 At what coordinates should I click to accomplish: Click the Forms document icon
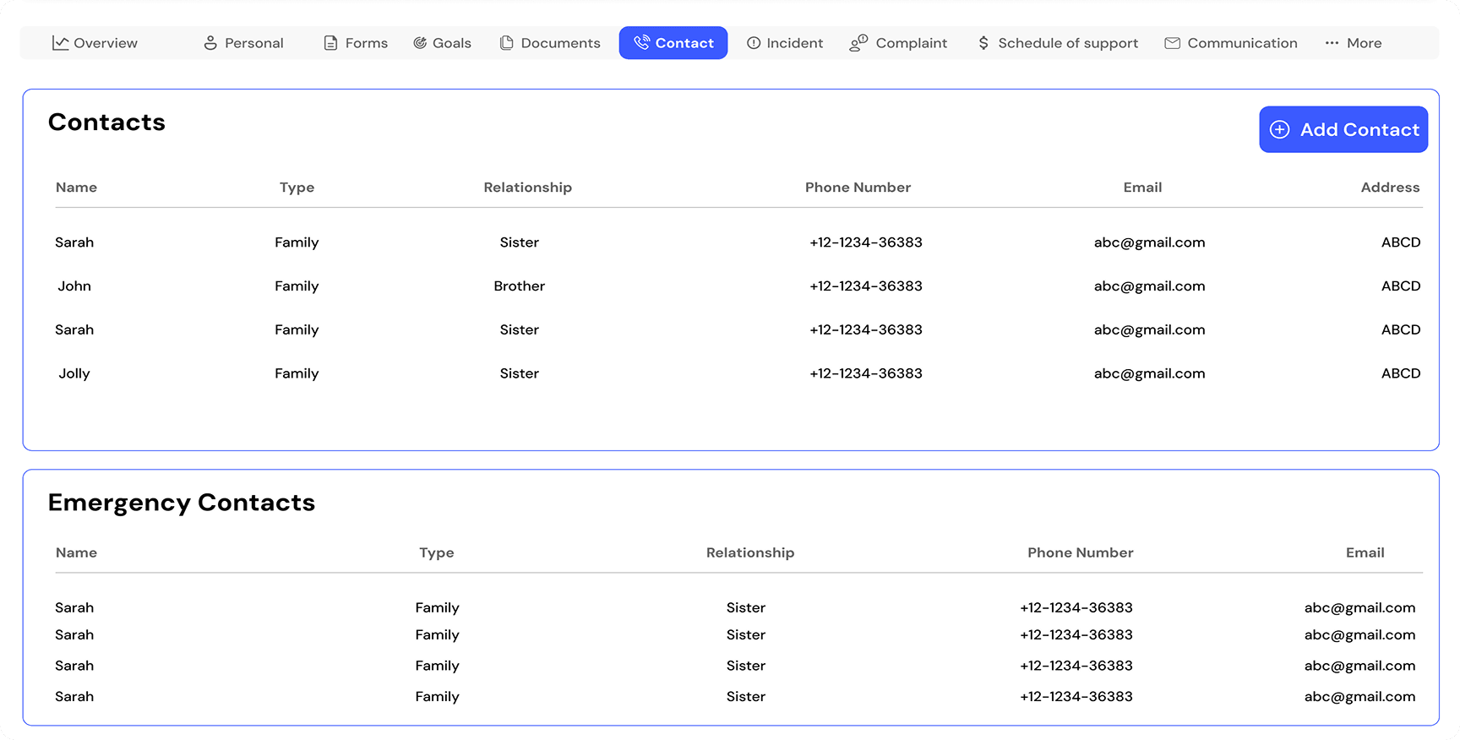point(330,43)
